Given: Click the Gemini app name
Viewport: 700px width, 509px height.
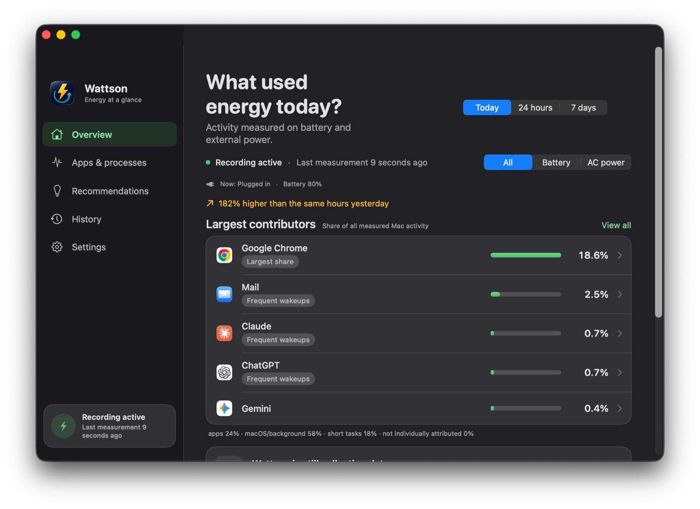Looking at the screenshot, I should [256, 408].
